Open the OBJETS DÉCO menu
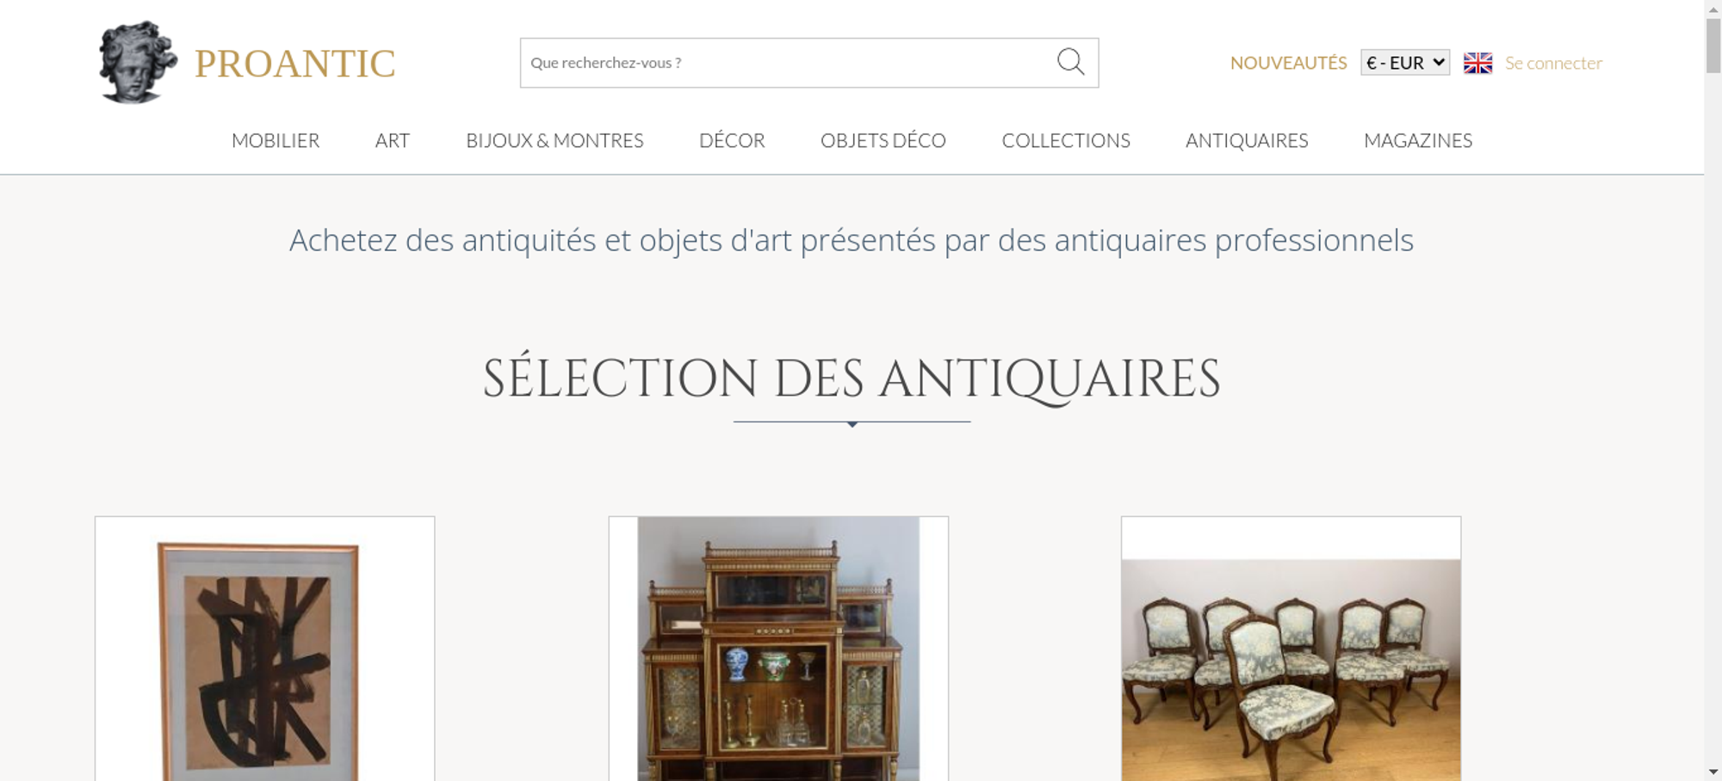 [883, 140]
